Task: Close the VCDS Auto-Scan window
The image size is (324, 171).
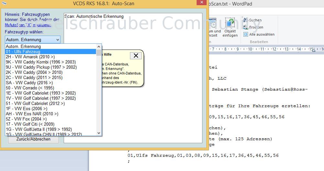Action: (x=201, y=2)
